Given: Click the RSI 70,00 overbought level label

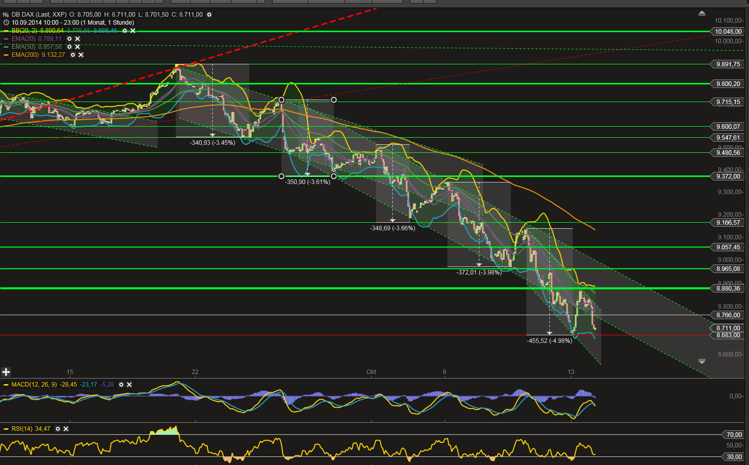Looking at the screenshot, I should (x=733, y=435).
